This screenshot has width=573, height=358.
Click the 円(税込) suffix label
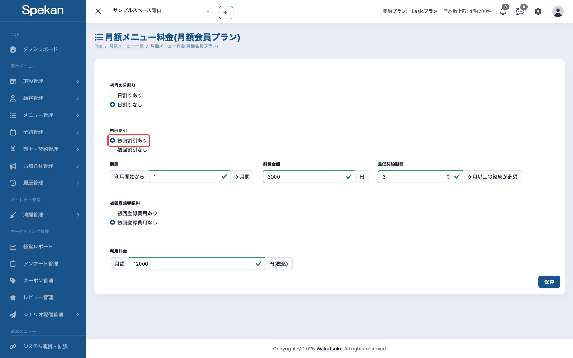point(279,264)
